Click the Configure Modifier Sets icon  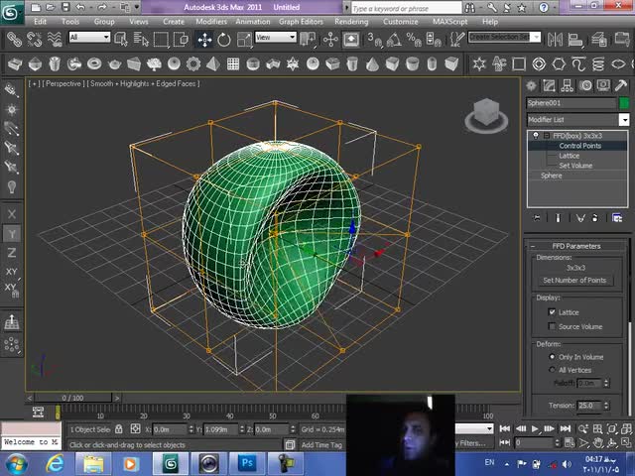click(619, 217)
